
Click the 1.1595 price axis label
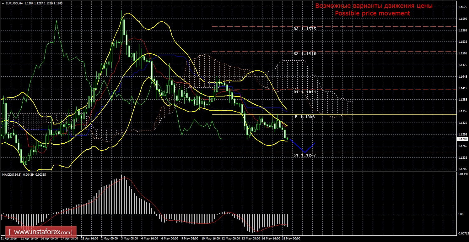coord(463,19)
